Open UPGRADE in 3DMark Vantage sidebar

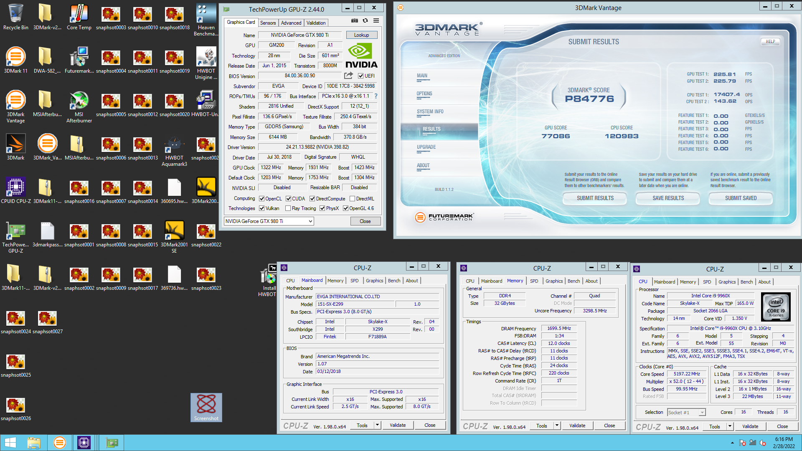point(426,147)
